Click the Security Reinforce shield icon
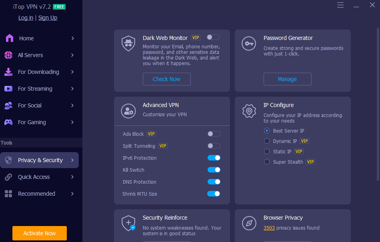This screenshot has height=242, width=380. tap(128, 223)
